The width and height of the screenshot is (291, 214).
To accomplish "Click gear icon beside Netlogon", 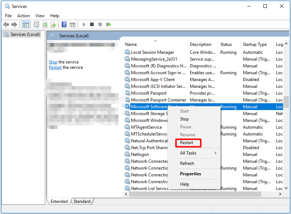I will click(x=127, y=154).
